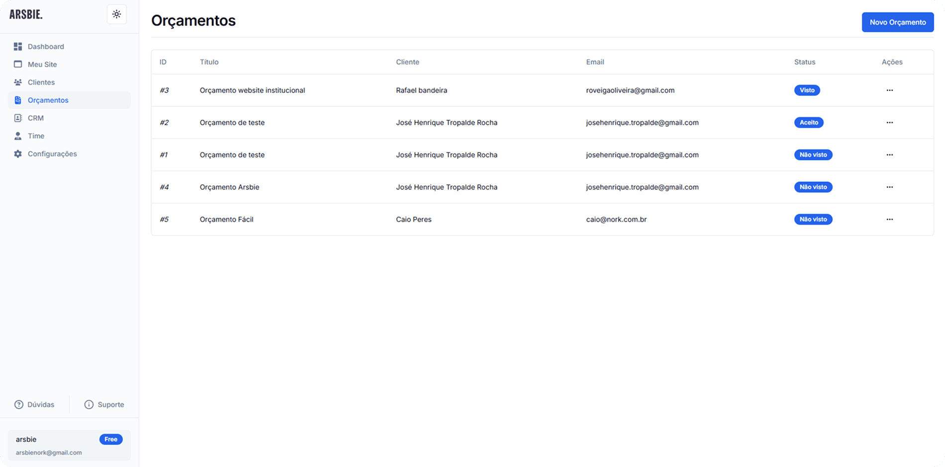The width and height of the screenshot is (945, 467).
Task: Toggle the light/dark theme sun button
Action: 116,14
